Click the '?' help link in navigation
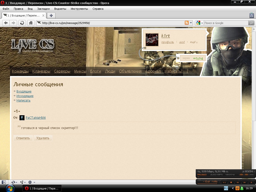Screen dimensions: 256x192 [187, 71]
